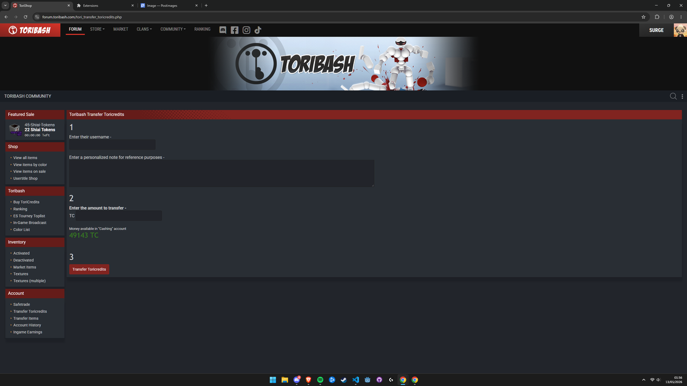Screen dimensions: 687x386
Task: Expand the STORE dropdown menu
Action: pos(97,29)
